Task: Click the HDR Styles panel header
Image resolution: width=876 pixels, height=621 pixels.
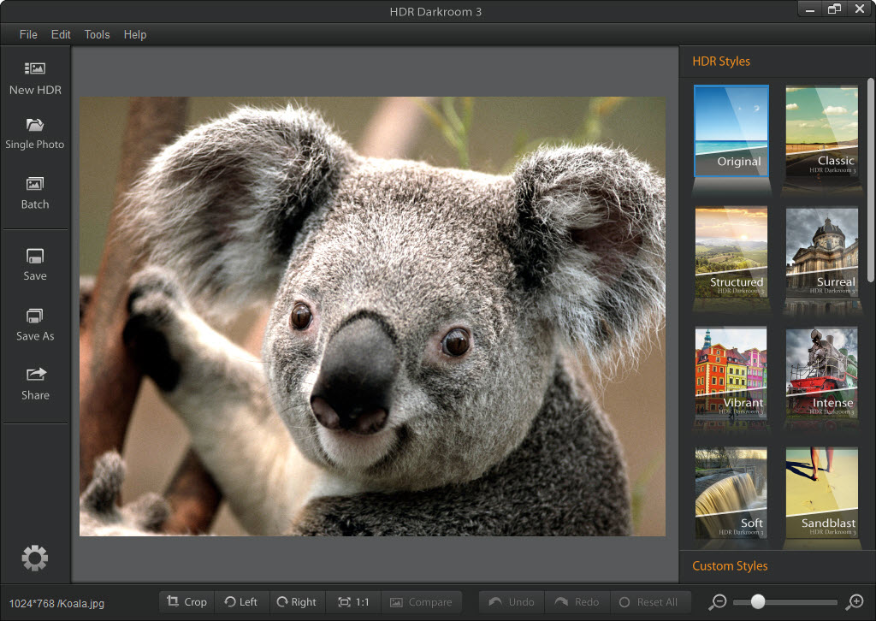Action: pos(720,62)
